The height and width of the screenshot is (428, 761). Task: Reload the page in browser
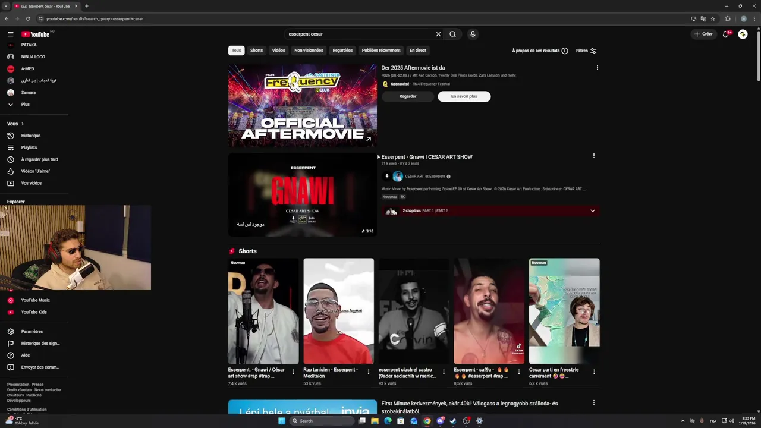click(28, 18)
